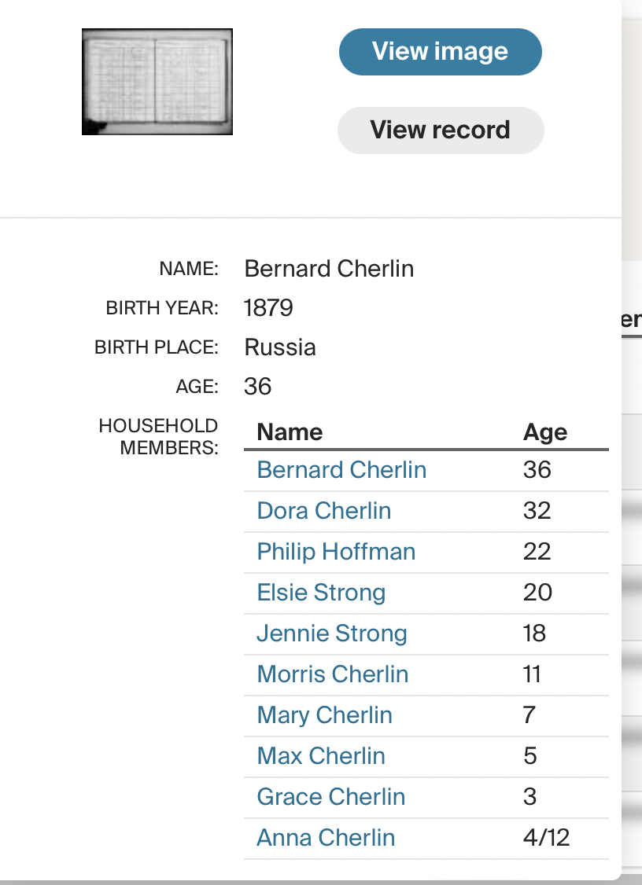Click the View record button
The height and width of the screenshot is (885, 642).
pyautogui.click(x=440, y=130)
